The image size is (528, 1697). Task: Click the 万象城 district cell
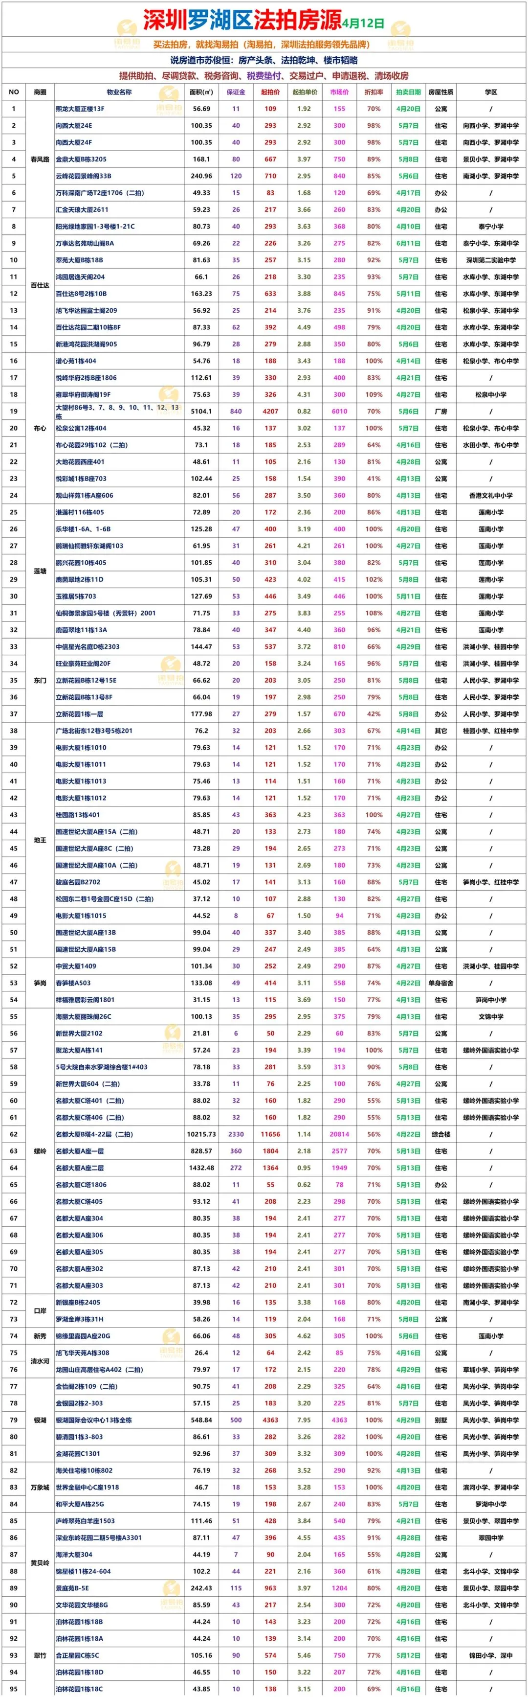coord(40,1488)
